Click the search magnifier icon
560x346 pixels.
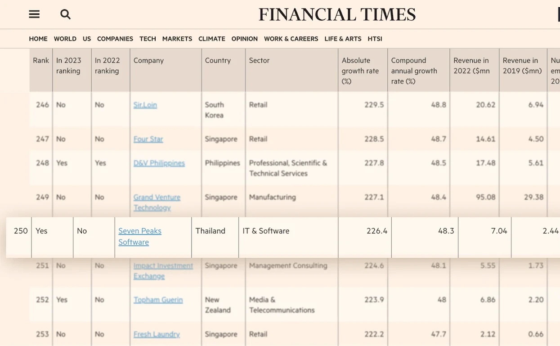tap(66, 14)
